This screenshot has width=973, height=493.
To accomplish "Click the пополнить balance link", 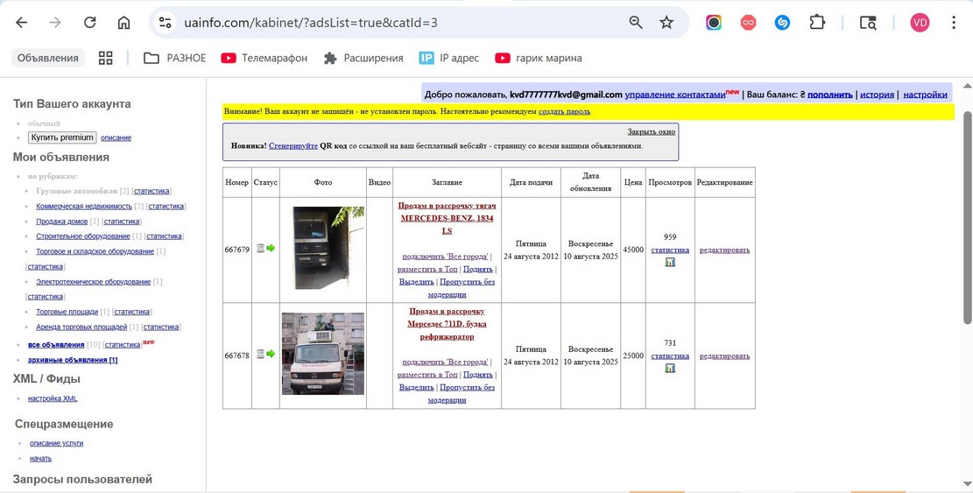I will pyautogui.click(x=829, y=95).
